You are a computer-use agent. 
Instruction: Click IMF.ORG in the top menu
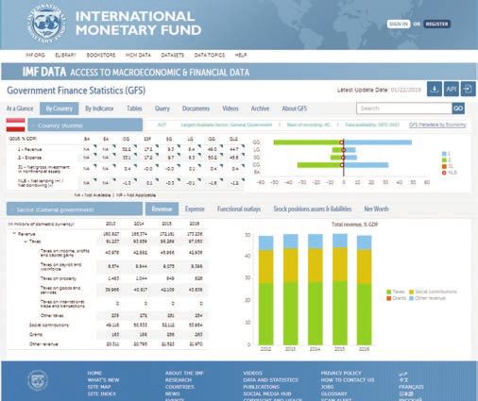35,55
